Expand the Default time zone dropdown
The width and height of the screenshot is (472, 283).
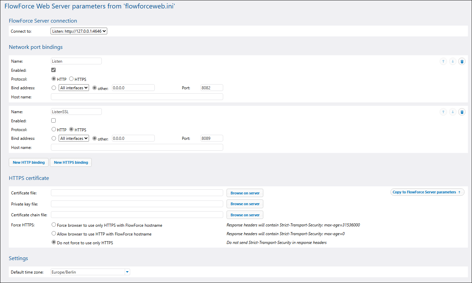127,272
